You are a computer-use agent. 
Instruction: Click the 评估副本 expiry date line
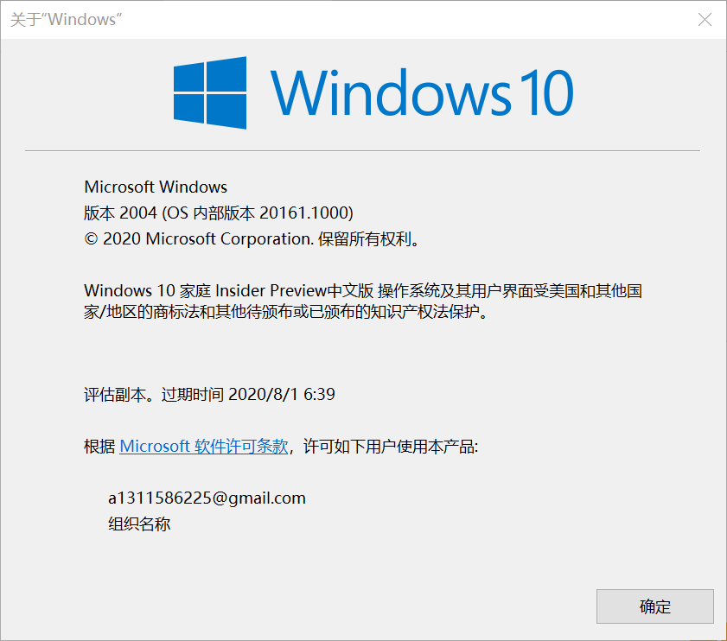coord(209,395)
